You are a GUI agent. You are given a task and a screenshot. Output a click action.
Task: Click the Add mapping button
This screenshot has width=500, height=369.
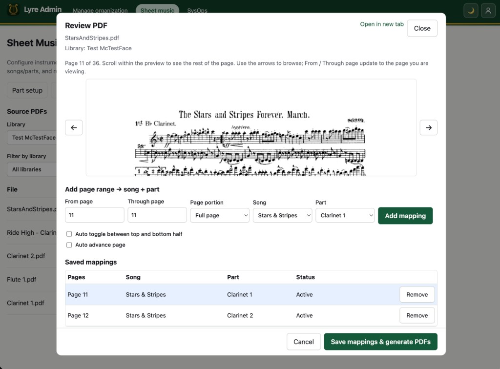coord(405,216)
